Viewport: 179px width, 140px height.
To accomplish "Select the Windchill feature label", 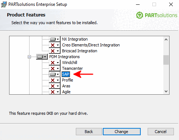I will coord(70,63).
